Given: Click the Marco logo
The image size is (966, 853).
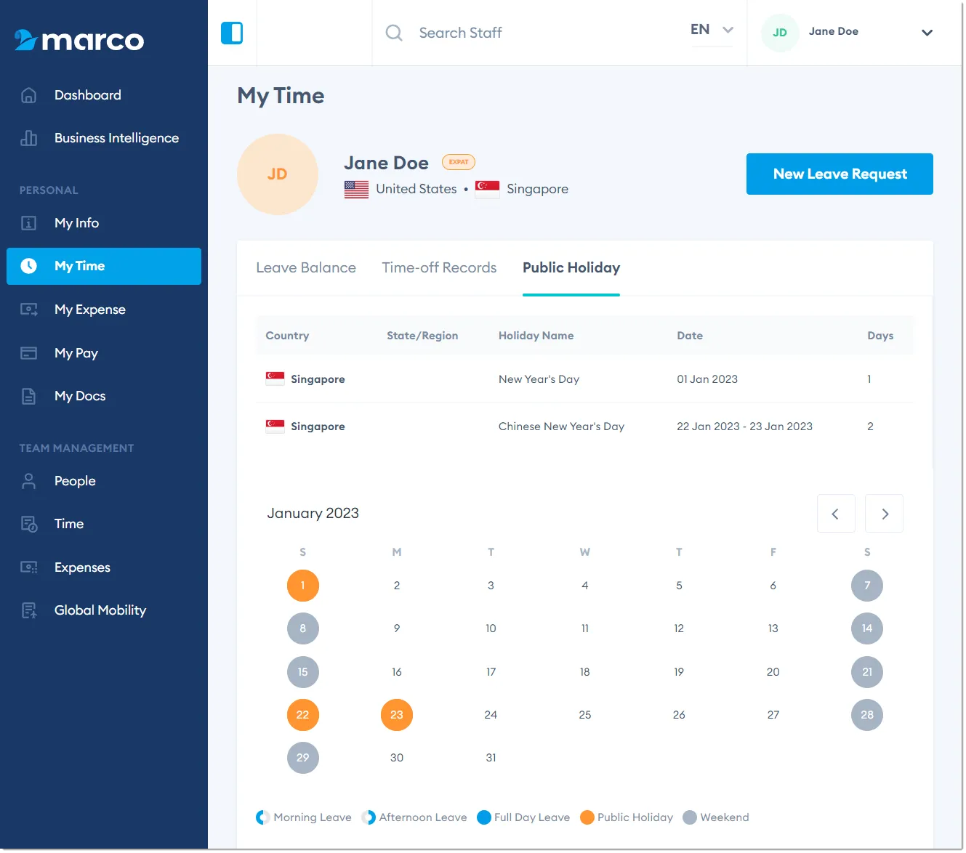Looking at the screenshot, I should [79, 40].
